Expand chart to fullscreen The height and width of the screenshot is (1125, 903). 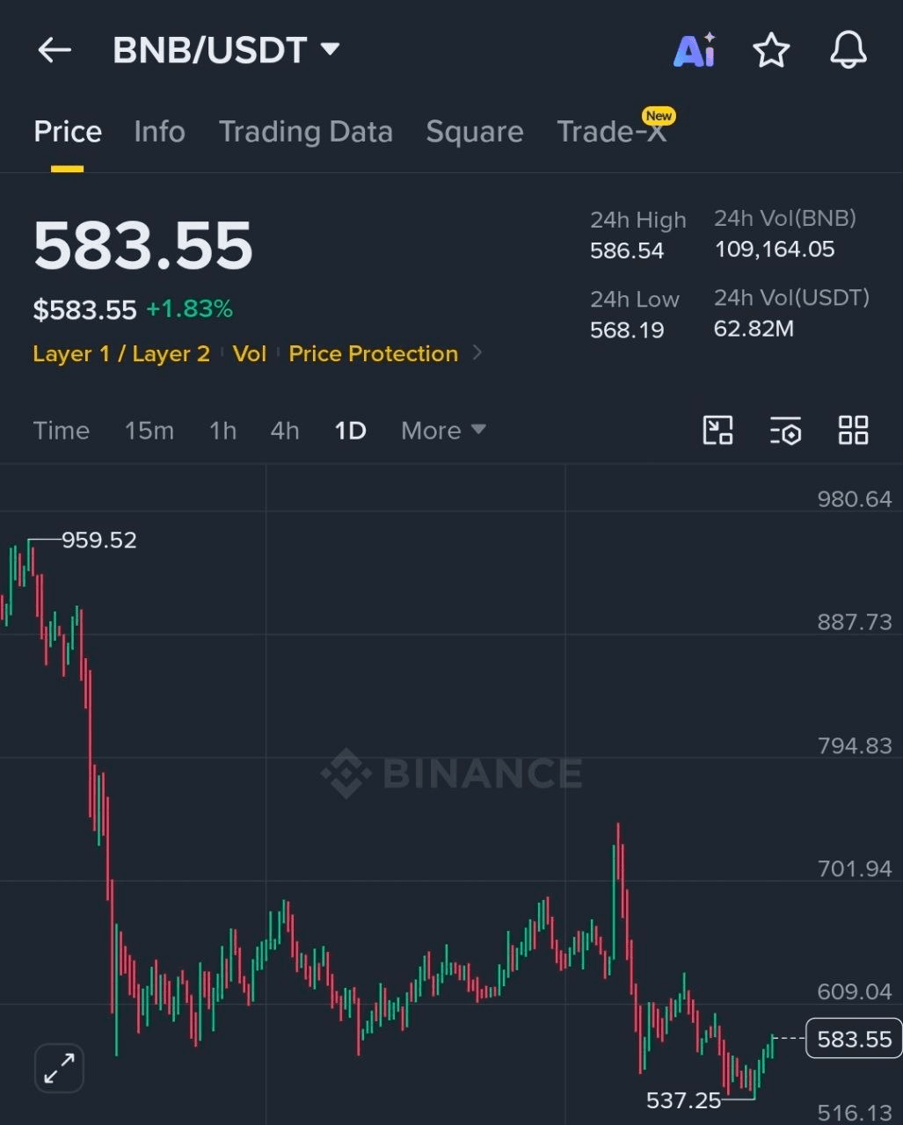59,1068
